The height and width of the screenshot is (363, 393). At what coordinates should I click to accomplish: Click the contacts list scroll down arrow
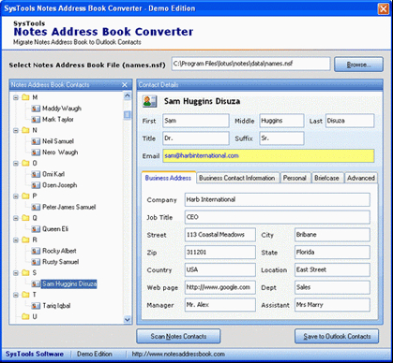(128, 320)
